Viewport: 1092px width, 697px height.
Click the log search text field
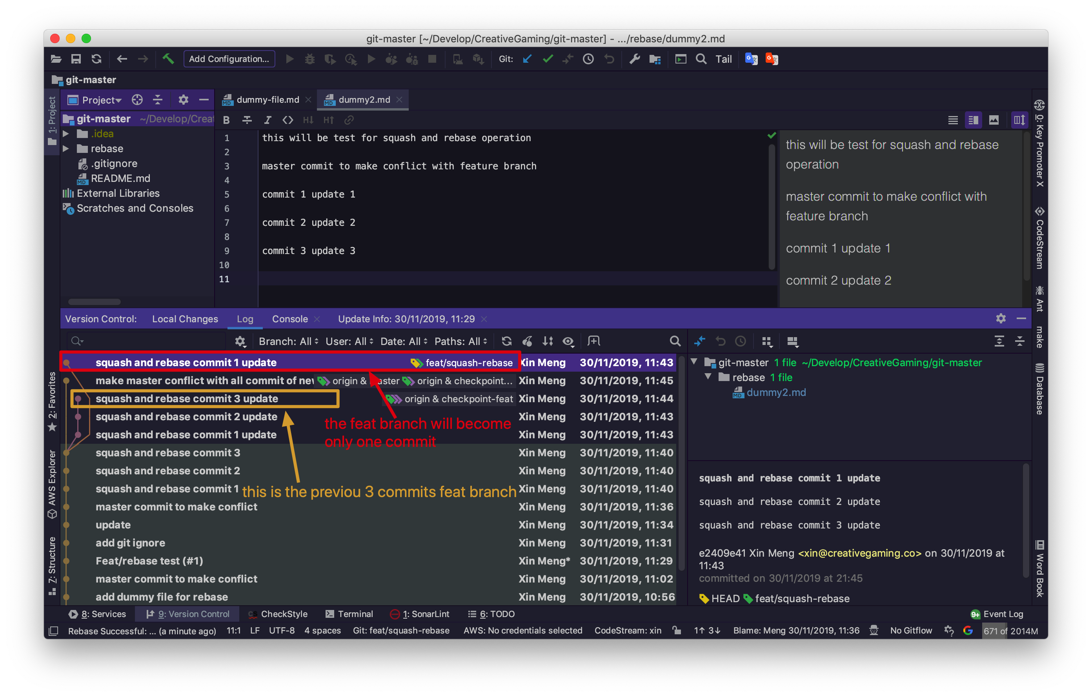tap(150, 341)
